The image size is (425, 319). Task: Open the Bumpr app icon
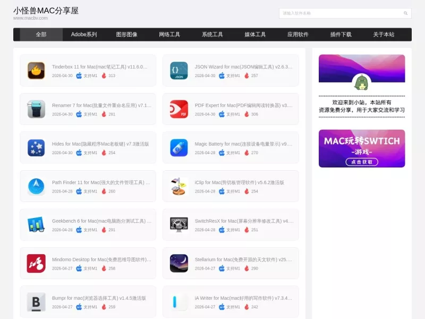[x=36, y=301]
